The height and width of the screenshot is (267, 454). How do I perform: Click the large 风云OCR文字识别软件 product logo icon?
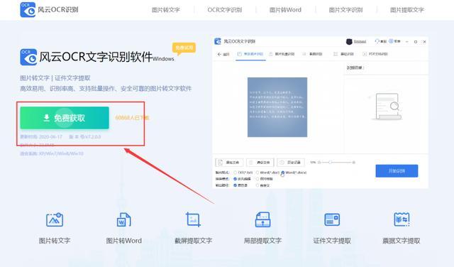click(28, 57)
